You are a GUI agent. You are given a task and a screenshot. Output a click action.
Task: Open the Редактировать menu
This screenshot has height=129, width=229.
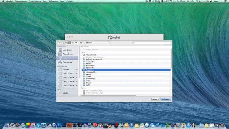[35, 1]
